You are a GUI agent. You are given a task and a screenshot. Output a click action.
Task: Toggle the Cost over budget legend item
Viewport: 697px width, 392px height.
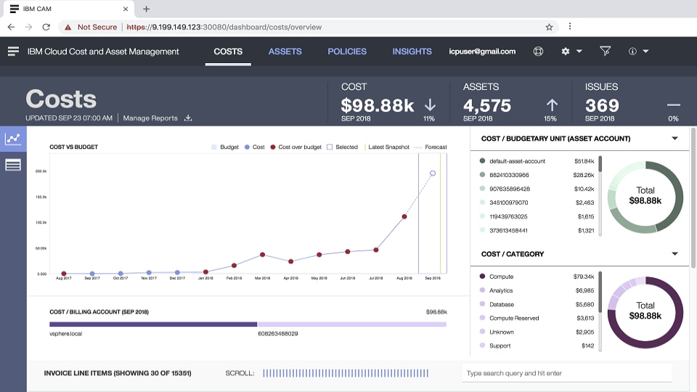[295, 147]
